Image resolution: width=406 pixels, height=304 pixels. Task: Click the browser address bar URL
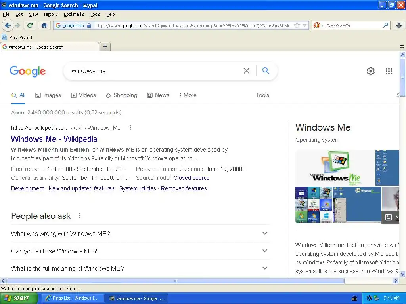tap(193, 25)
